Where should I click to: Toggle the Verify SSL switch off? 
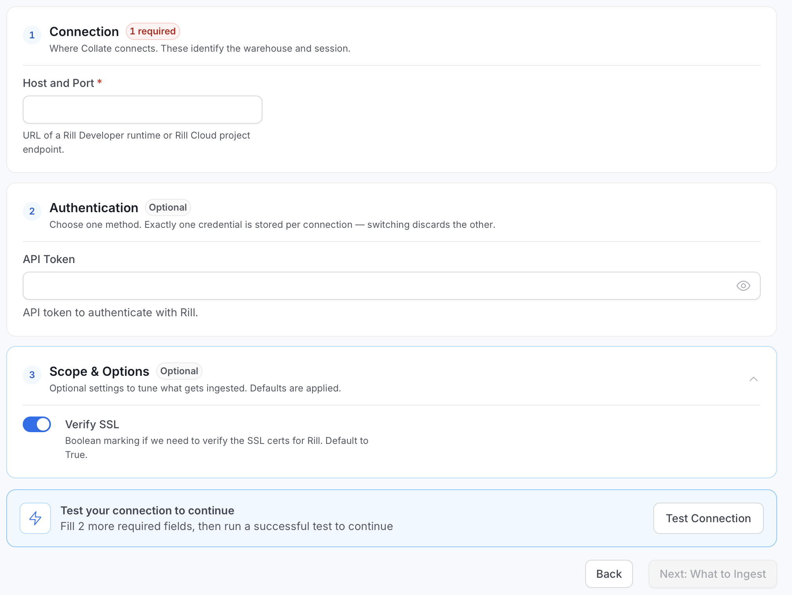[x=37, y=424]
